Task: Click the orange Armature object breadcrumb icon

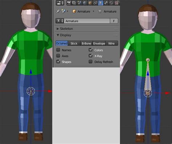Action: tap(74, 11)
